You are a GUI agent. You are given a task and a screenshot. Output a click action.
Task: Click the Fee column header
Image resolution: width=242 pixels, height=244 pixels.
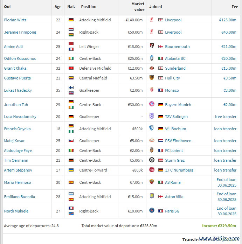coord(235,7)
